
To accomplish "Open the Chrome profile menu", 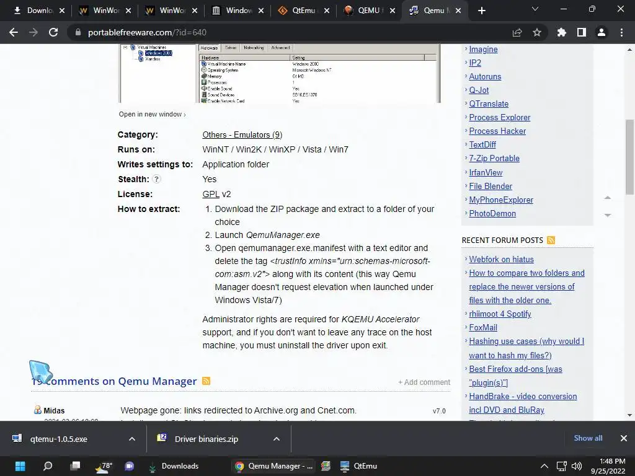I will (x=602, y=32).
